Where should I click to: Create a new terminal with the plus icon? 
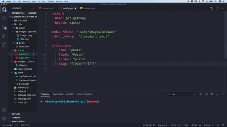pos(200,94)
